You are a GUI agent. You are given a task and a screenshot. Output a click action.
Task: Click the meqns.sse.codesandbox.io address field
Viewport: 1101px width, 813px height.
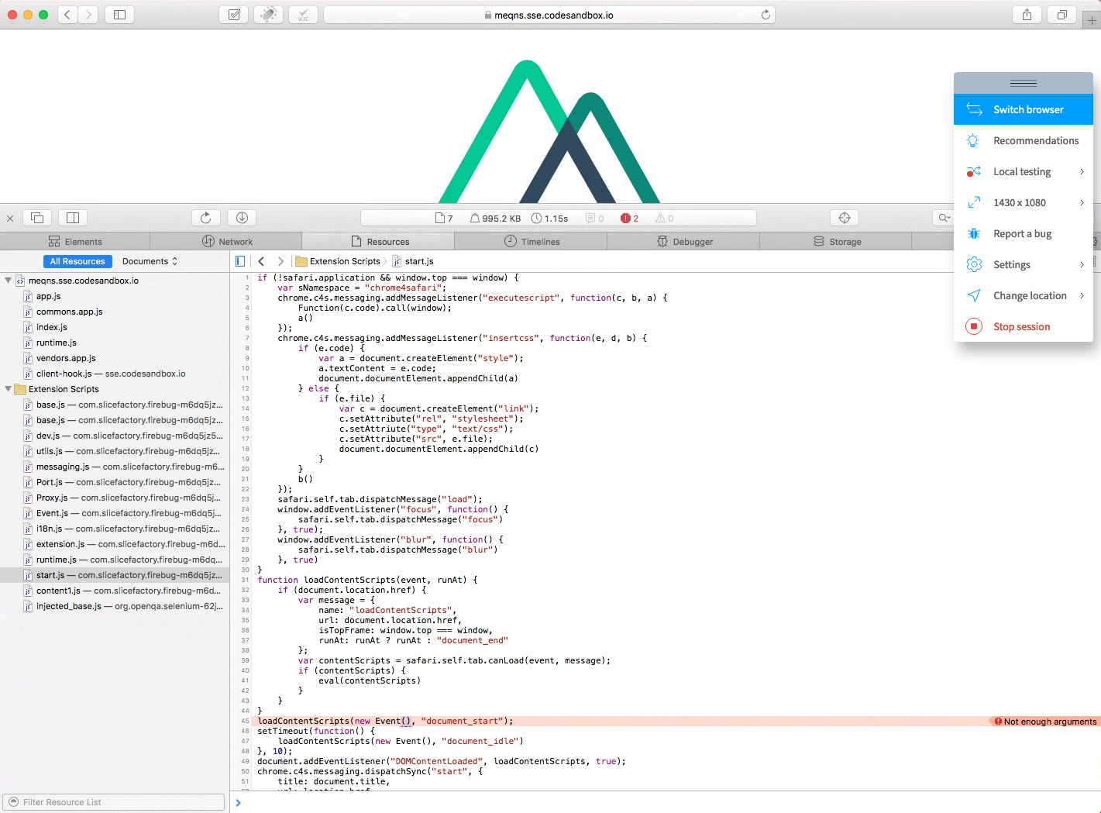(x=549, y=15)
